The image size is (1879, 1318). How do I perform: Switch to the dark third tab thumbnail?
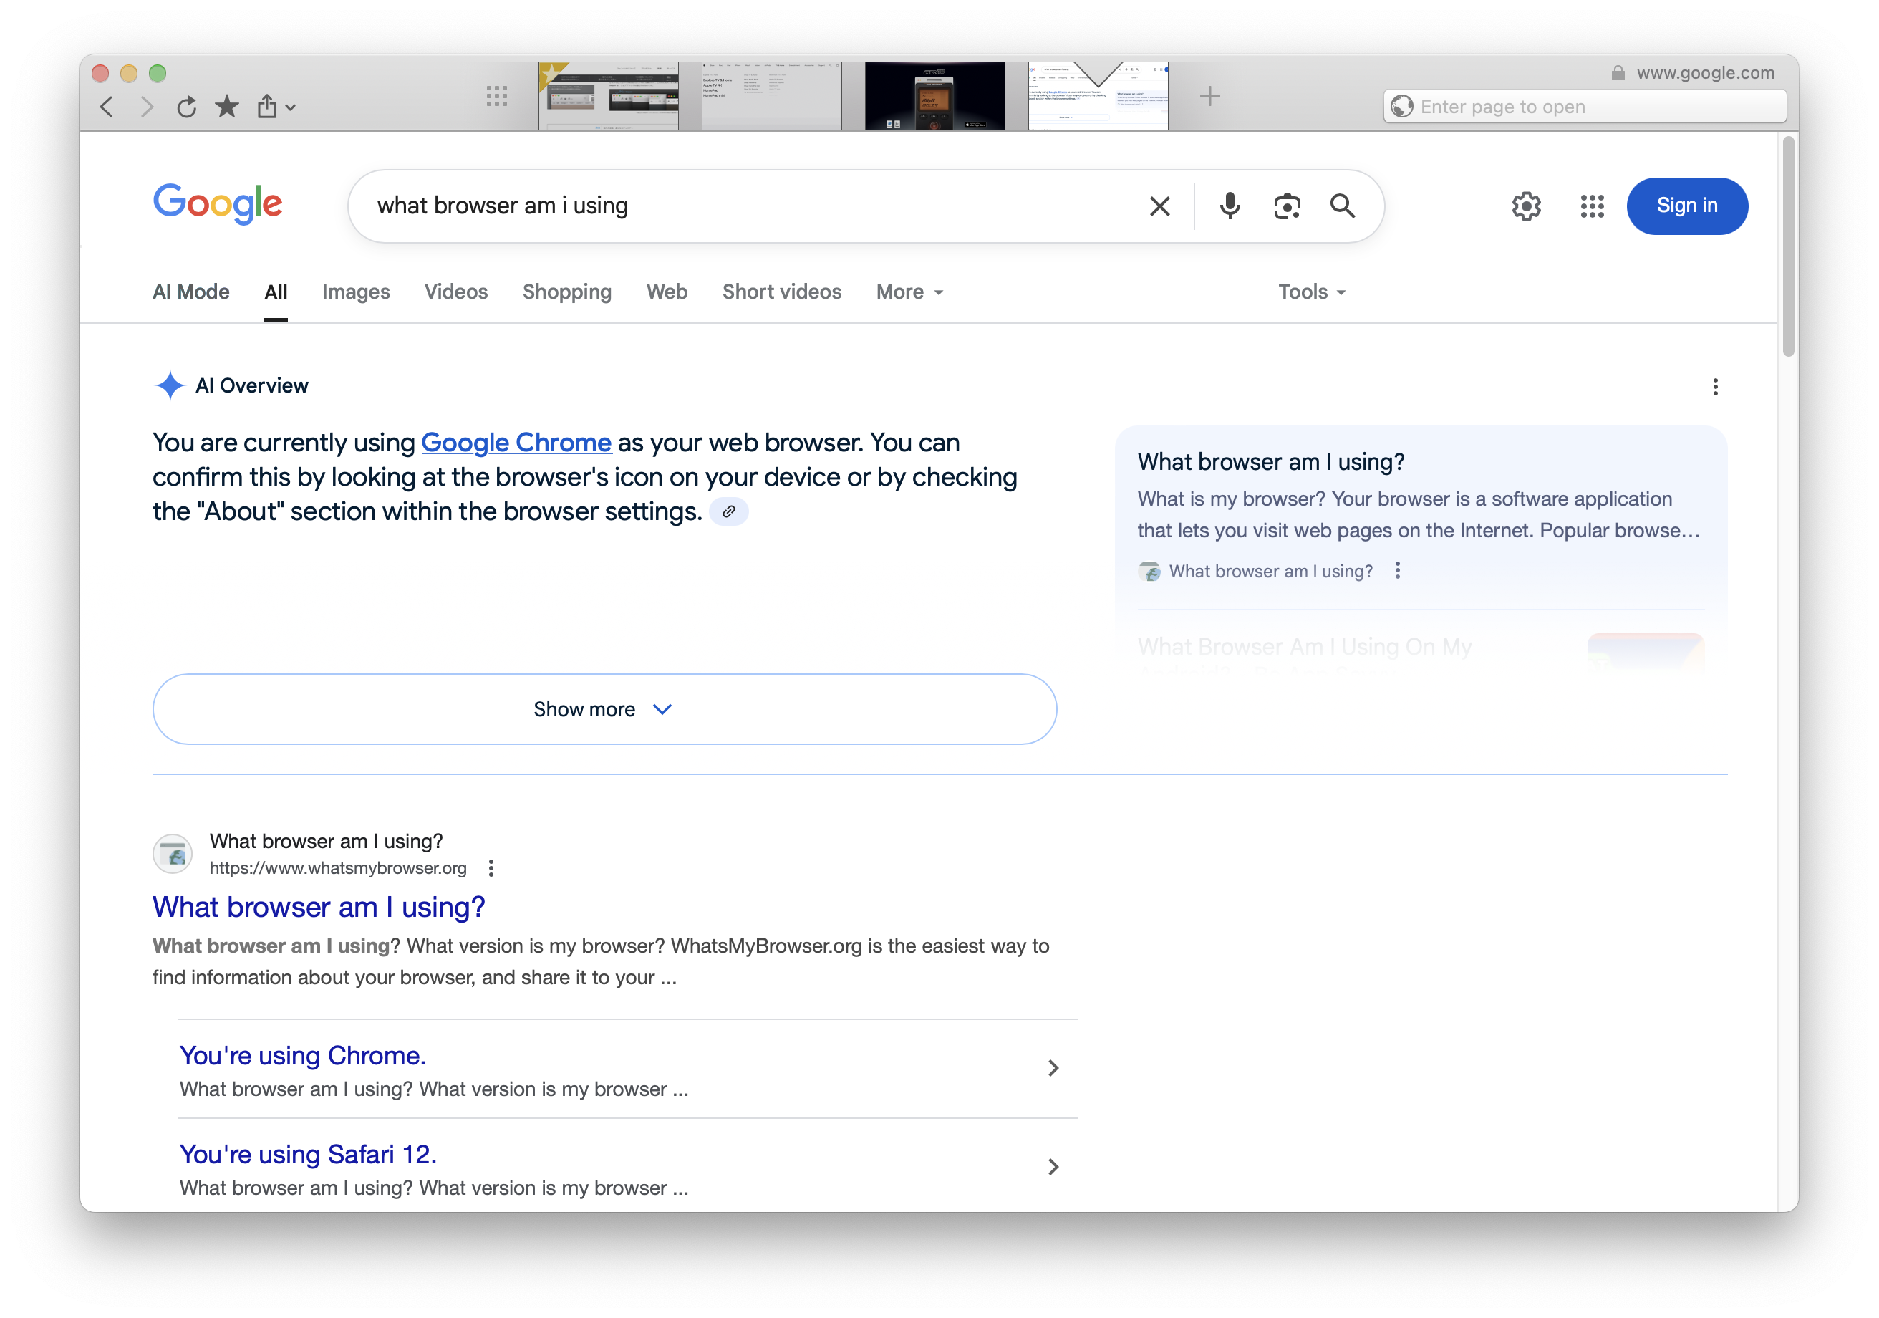[934, 96]
